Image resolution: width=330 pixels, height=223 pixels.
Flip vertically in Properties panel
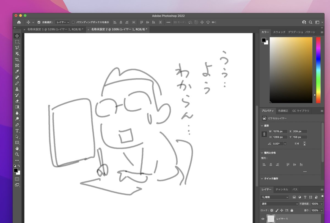coord(304,144)
